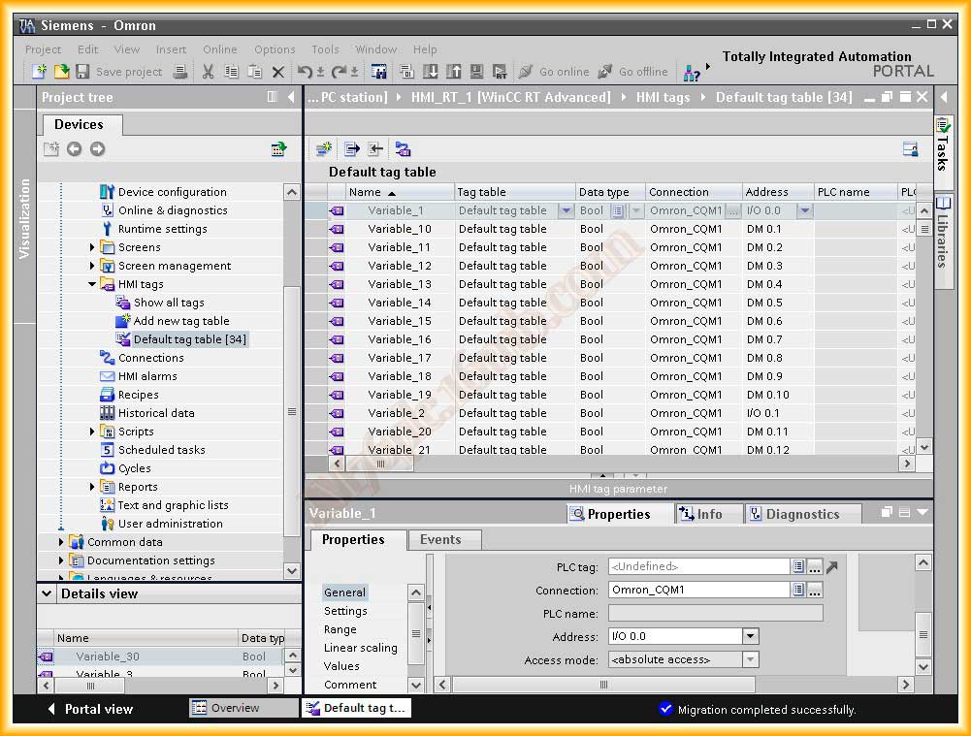Click the Print icon in main toolbar
The image size is (971, 736).
179,72
